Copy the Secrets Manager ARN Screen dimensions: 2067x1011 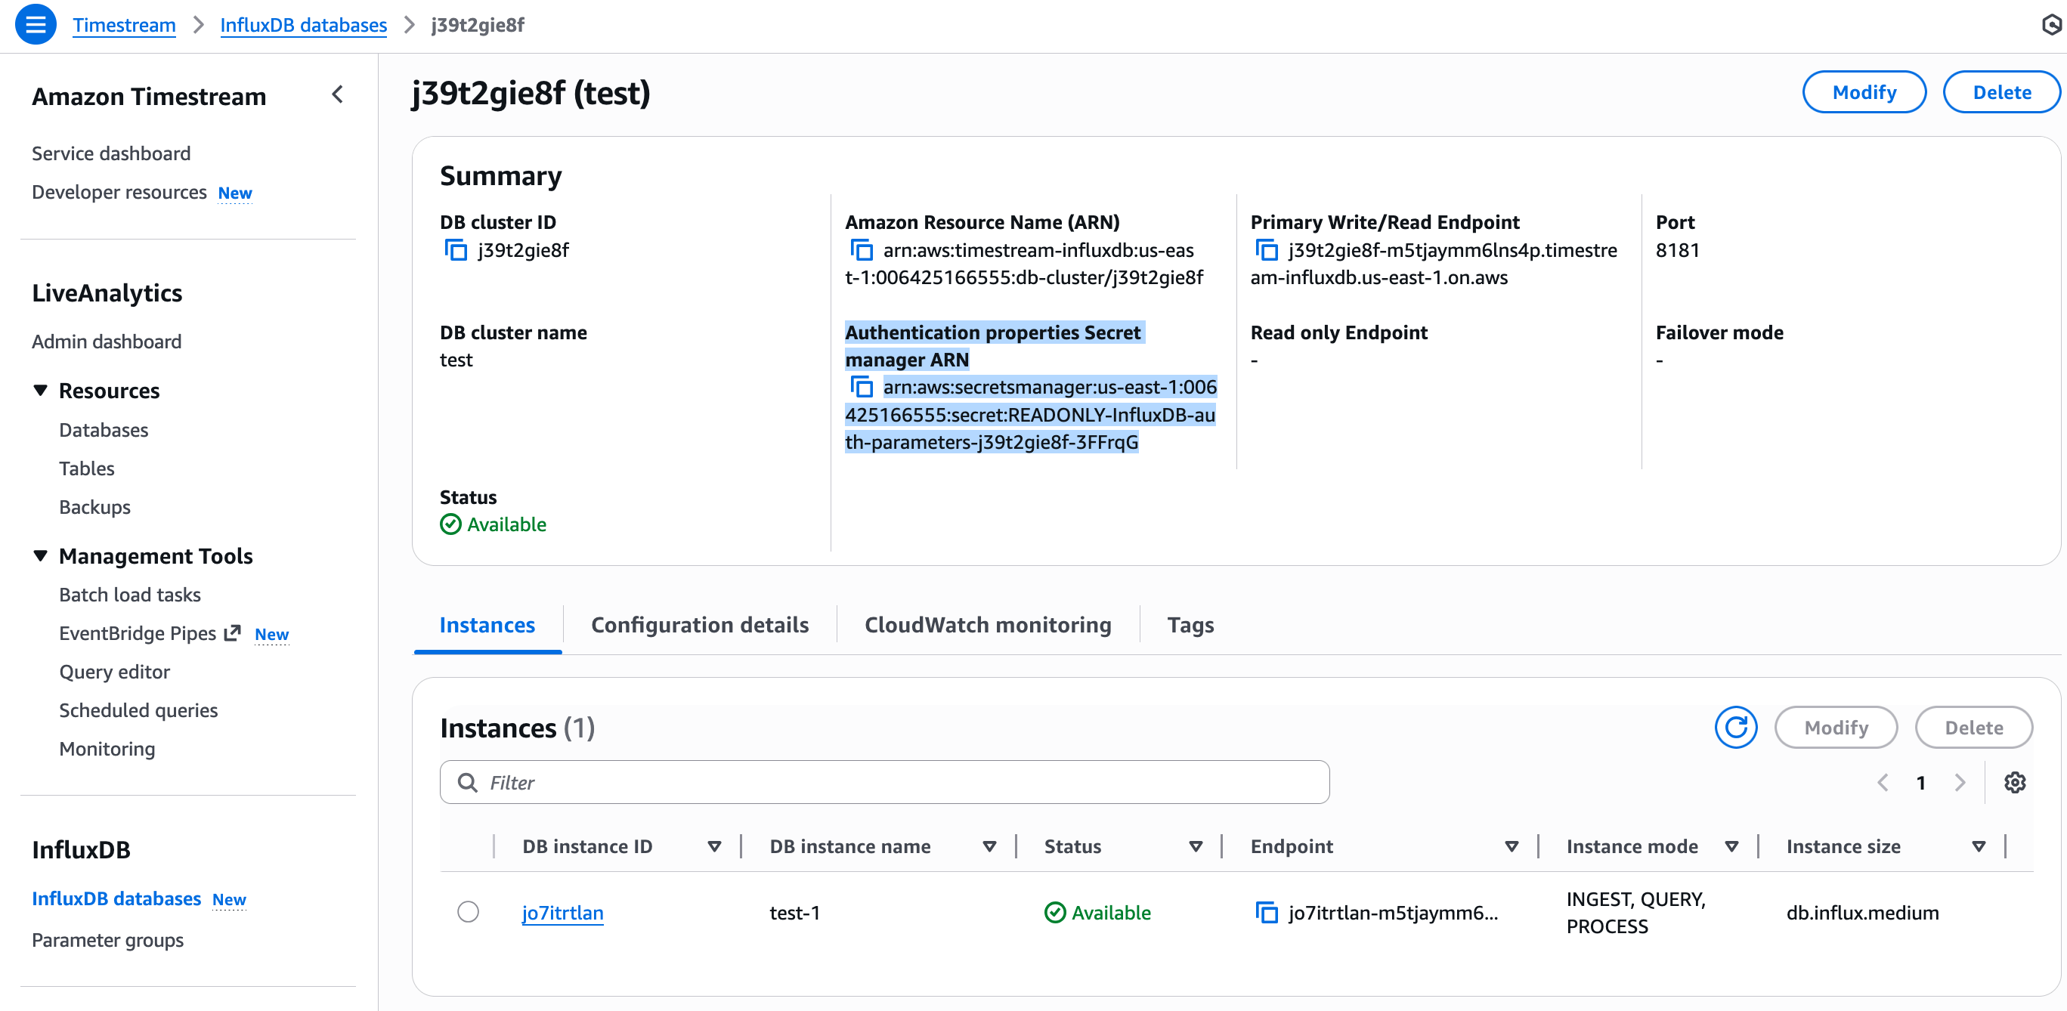[861, 388]
